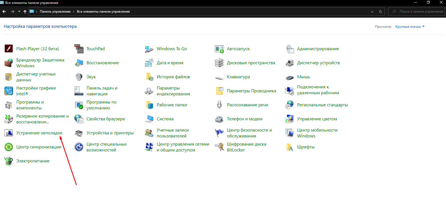This screenshot has width=446, height=221.
Task: Click the Центр синхронизации icon
Action: point(9,147)
